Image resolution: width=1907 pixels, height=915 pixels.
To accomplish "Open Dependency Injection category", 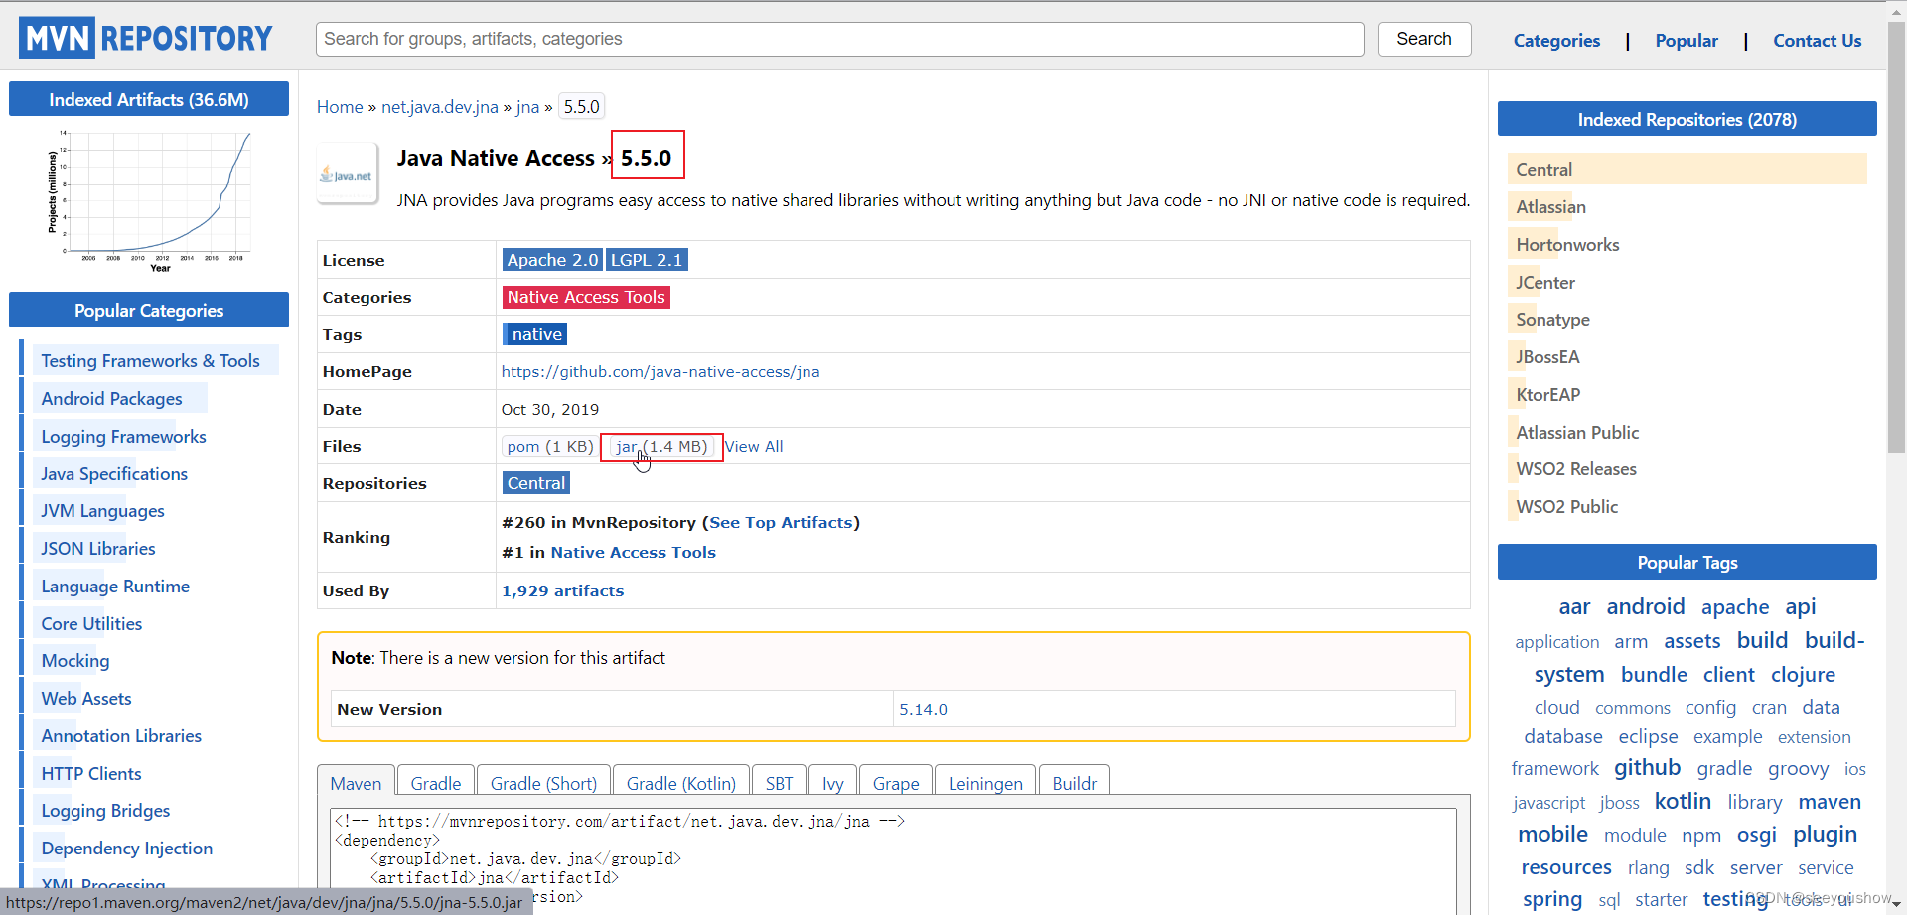I will 127,849.
